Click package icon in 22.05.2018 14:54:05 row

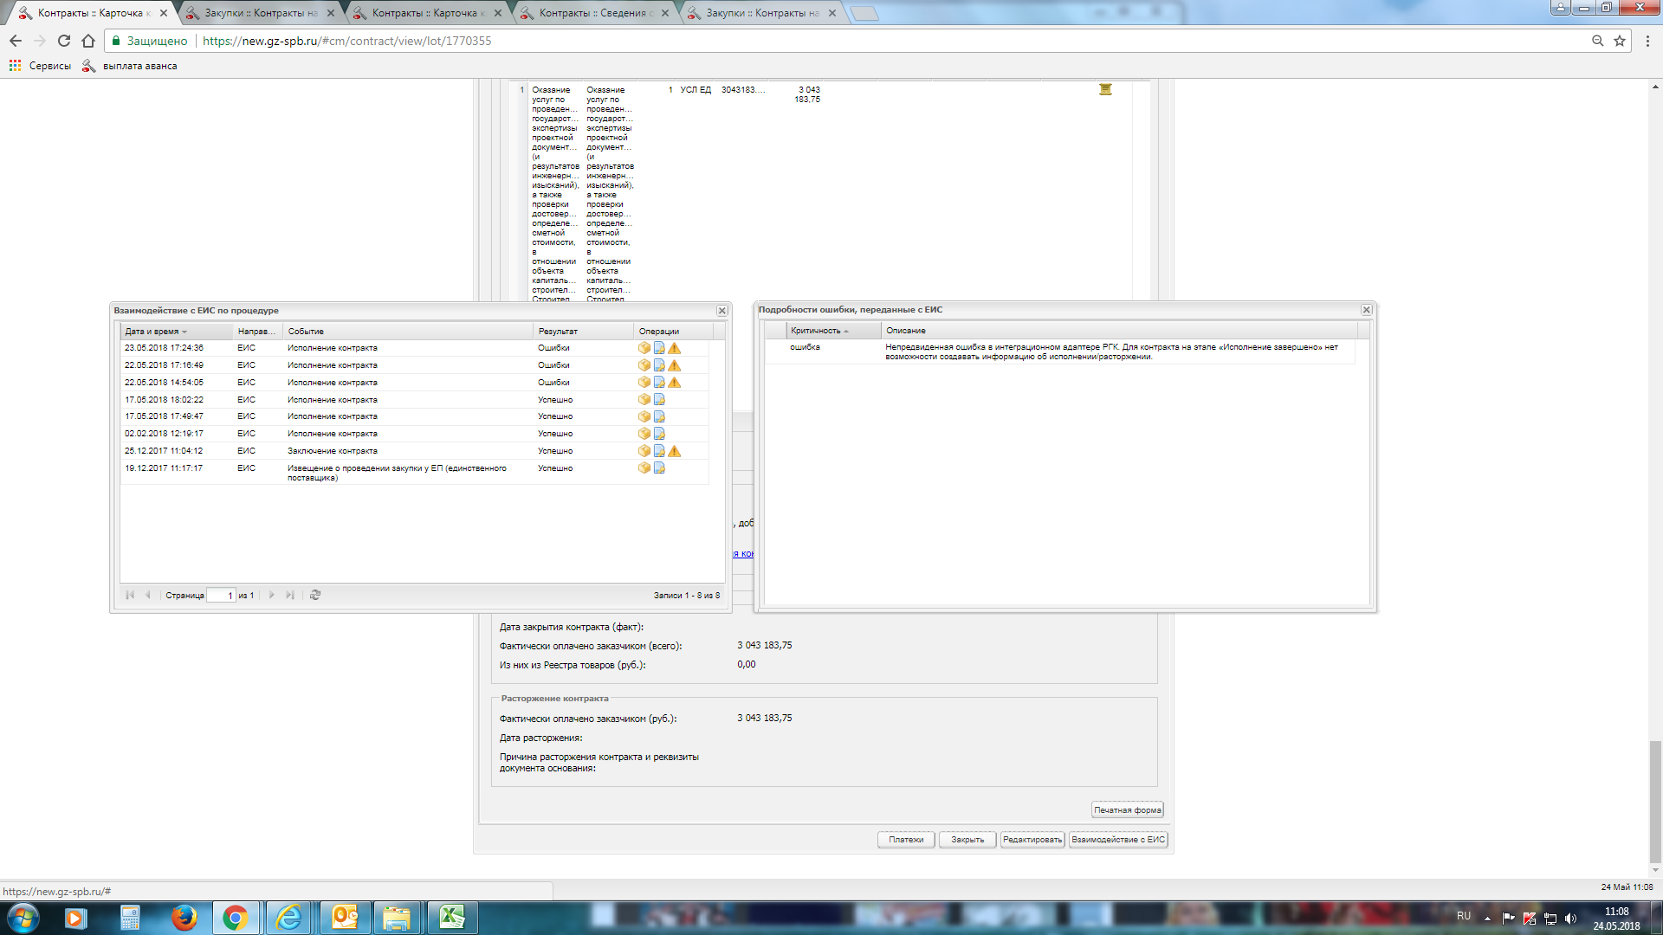[644, 383]
